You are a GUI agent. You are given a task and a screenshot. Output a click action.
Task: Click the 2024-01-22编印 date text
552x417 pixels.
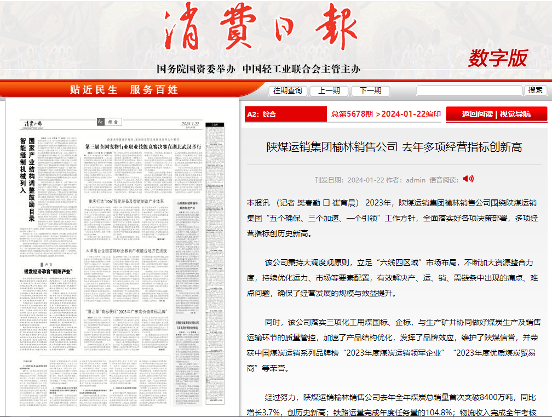[x=411, y=114]
